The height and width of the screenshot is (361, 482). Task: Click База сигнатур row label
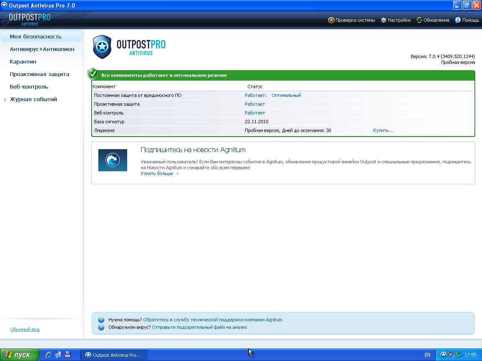point(110,122)
